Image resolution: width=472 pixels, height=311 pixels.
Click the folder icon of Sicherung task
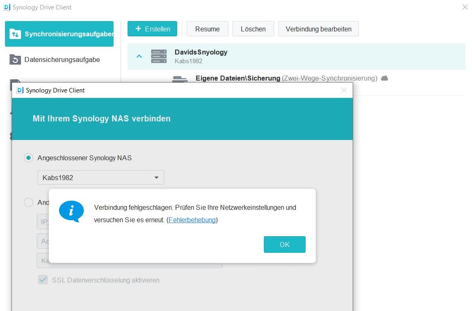180,79
